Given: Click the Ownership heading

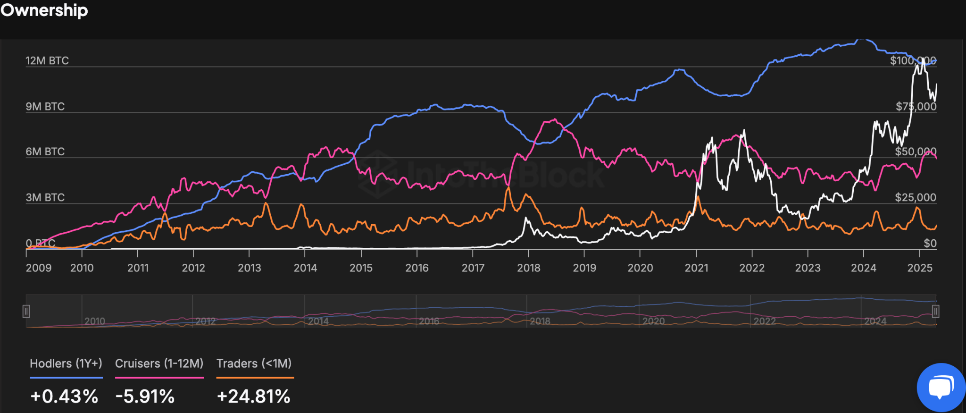Looking at the screenshot, I should 44,10.
